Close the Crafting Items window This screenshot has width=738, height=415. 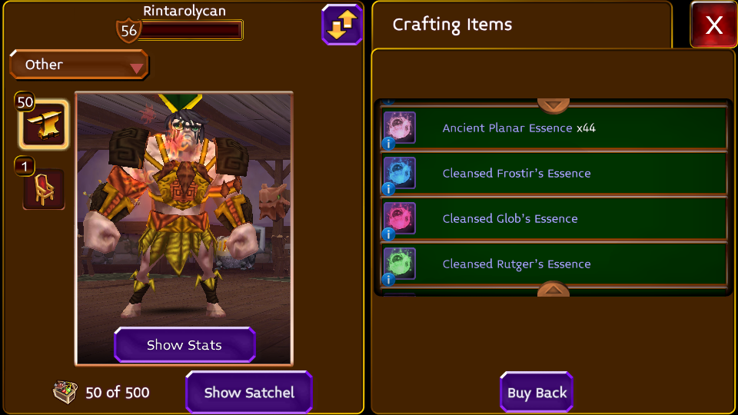[x=713, y=25]
